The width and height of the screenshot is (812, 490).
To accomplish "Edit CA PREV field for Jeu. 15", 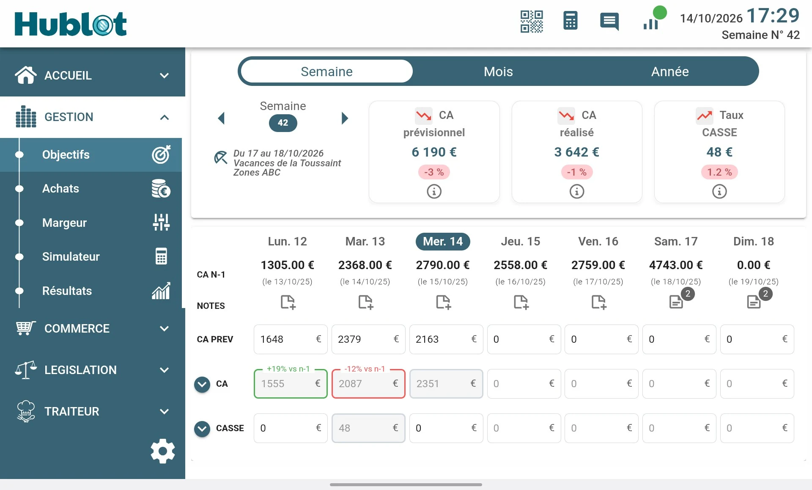I will pyautogui.click(x=524, y=339).
